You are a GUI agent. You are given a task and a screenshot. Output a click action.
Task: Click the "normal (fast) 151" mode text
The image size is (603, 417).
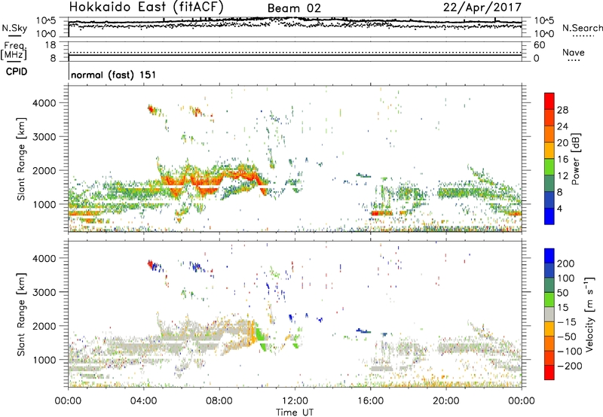[114, 75]
